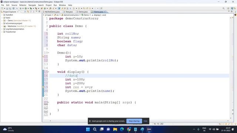This screenshot has height=133, width=237.
Task: Click display() : void breadcrumb entry
Action: click(x=100, y=15)
